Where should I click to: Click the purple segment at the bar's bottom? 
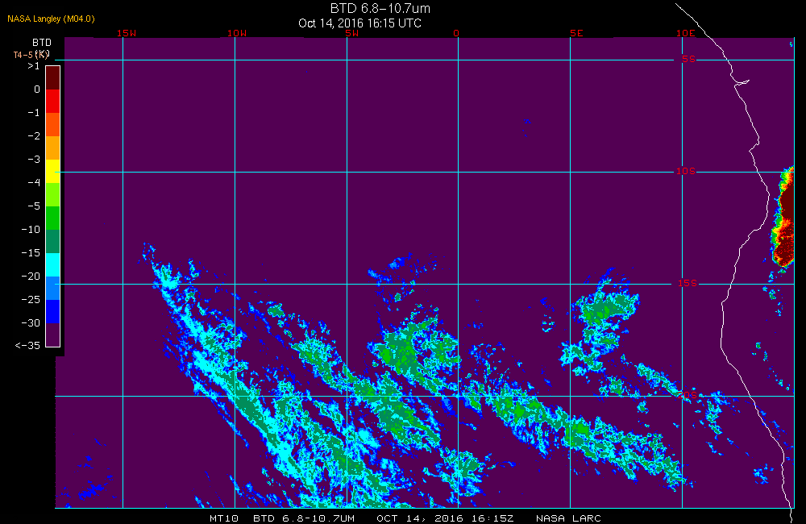tap(53, 335)
